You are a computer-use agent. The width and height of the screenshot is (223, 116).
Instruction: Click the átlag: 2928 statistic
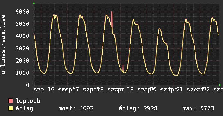coord(138,108)
